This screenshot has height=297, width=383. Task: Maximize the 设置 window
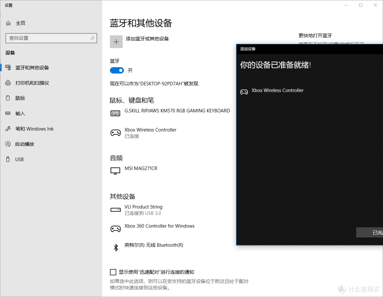(x=361, y=5)
